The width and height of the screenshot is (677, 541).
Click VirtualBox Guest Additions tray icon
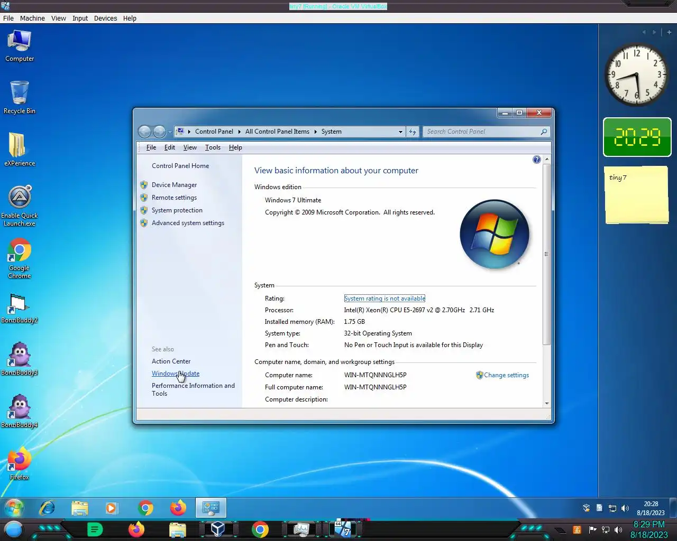pos(586,508)
